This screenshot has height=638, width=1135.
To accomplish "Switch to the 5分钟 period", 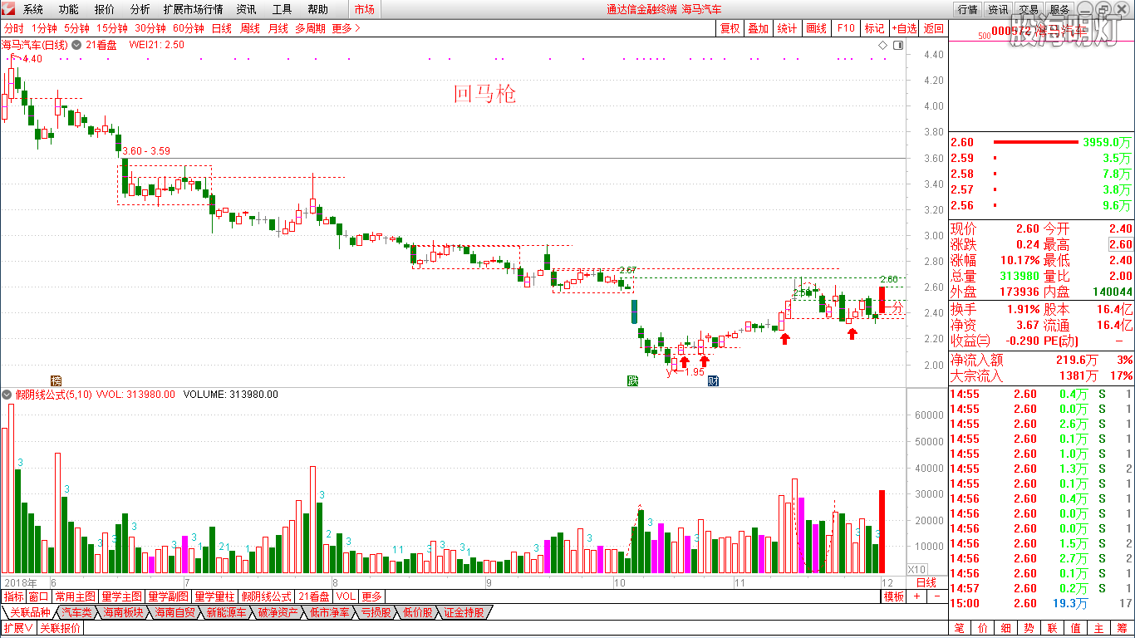I will tap(77, 28).
